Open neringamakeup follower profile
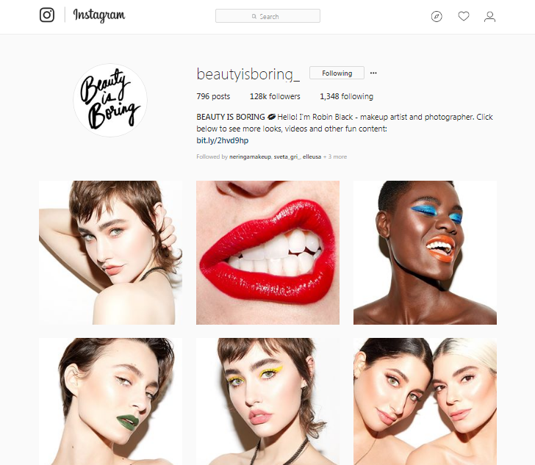This screenshot has height=465, width=535. [250, 157]
